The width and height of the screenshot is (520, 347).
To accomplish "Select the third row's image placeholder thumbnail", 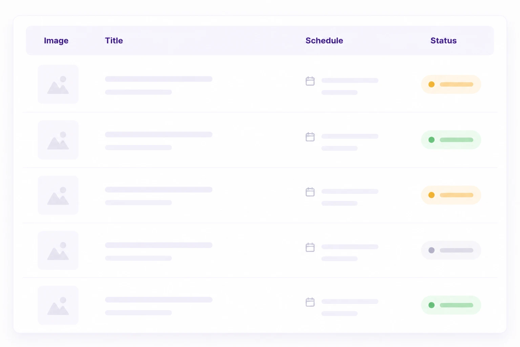I will [x=58, y=195].
